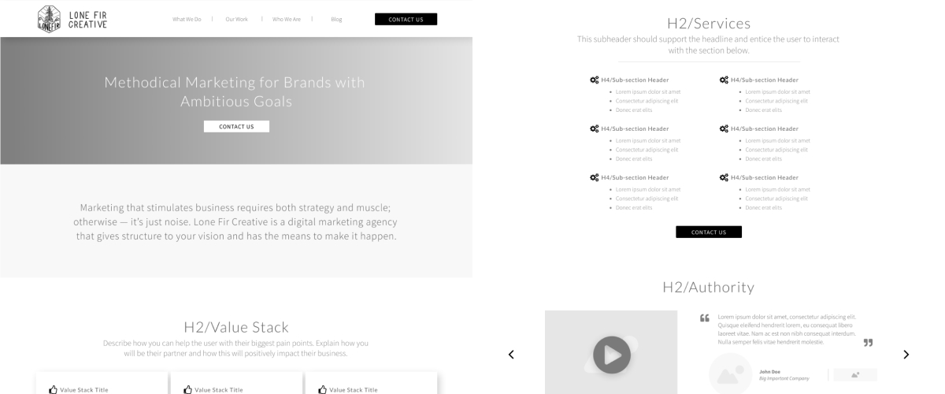Click the company logo placeholder beside John Doe

tap(855, 375)
